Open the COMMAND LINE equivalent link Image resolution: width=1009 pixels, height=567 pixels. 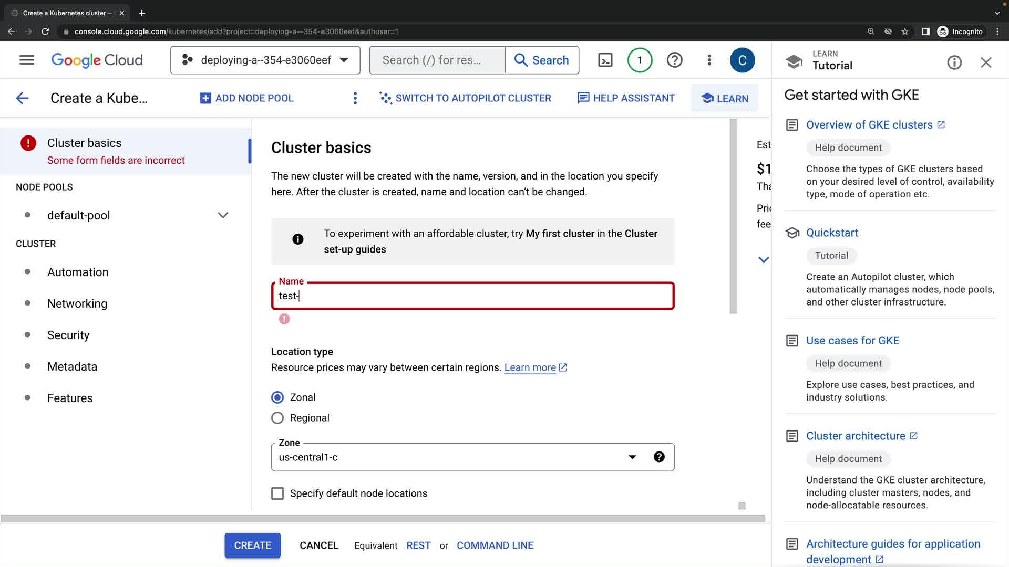(495, 545)
